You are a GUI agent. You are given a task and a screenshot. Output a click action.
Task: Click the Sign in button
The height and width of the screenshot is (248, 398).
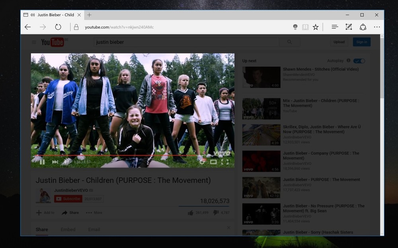[x=361, y=42]
